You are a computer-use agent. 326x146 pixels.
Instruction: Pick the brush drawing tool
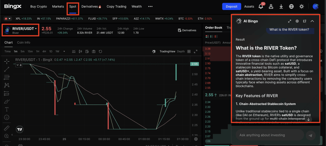pyautogui.click(x=7, y=101)
